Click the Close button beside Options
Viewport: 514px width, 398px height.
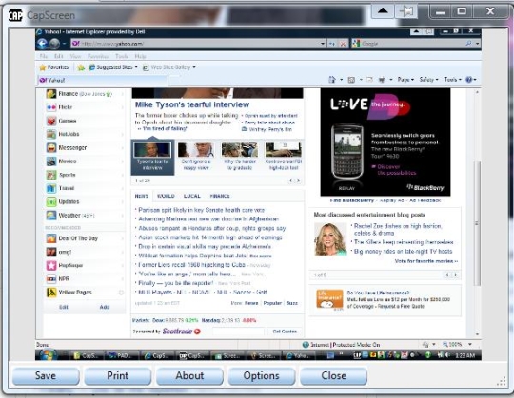click(333, 376)
